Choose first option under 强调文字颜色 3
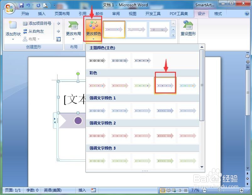Image resolution: width=252 pixels, height=195 pixels. tap(97, 161)
